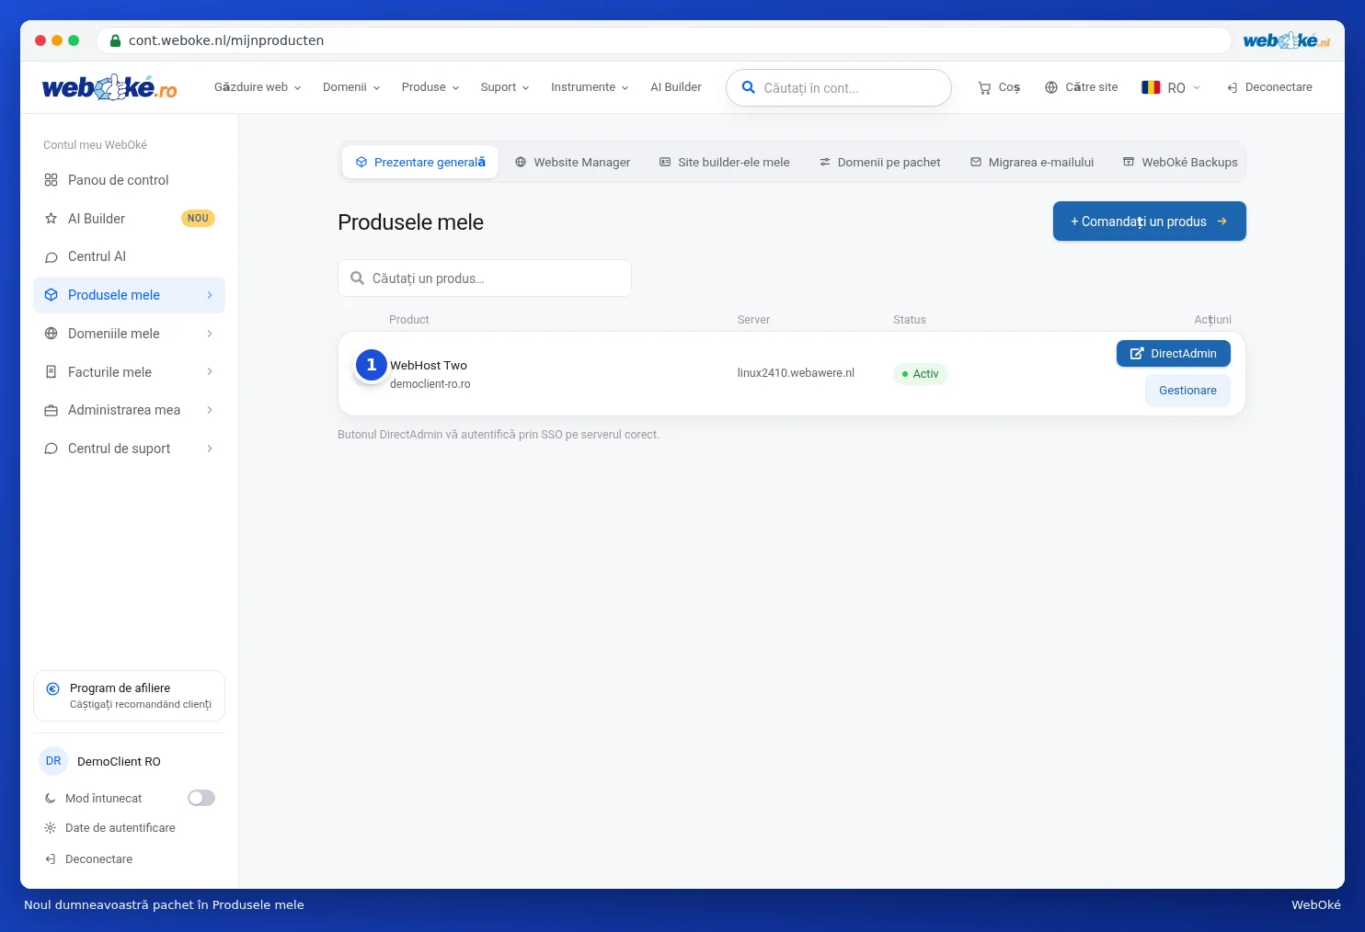Open the Suport dropdown menu
The height and width of the screenshot is (932, 1365).
coord(505,87)
